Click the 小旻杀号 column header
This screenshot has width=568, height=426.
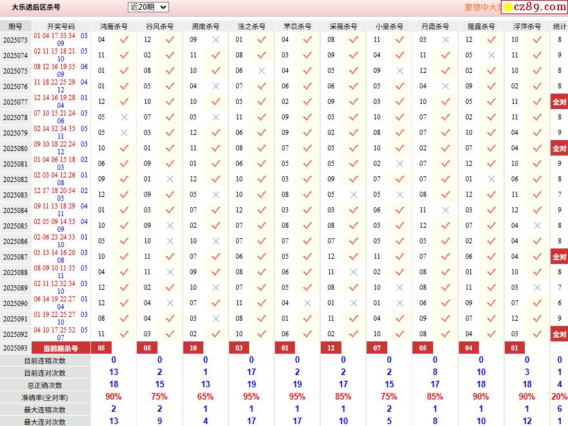389,26
